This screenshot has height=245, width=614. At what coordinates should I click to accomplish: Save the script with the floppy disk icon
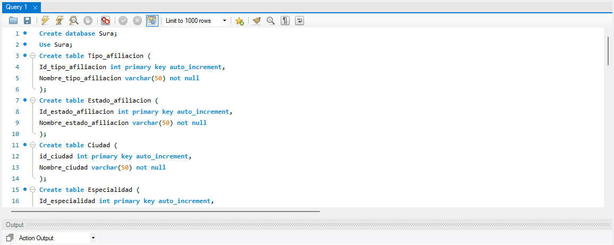click(27, 21)
